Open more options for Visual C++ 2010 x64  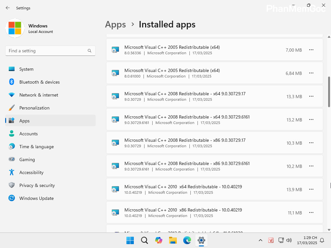311,189
